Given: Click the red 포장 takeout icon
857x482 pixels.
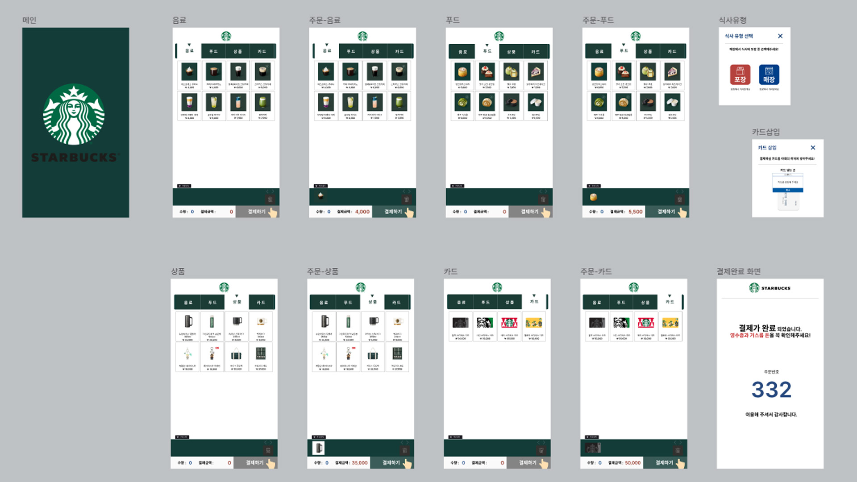Looking at the screenshot, I should pos(740,75).
